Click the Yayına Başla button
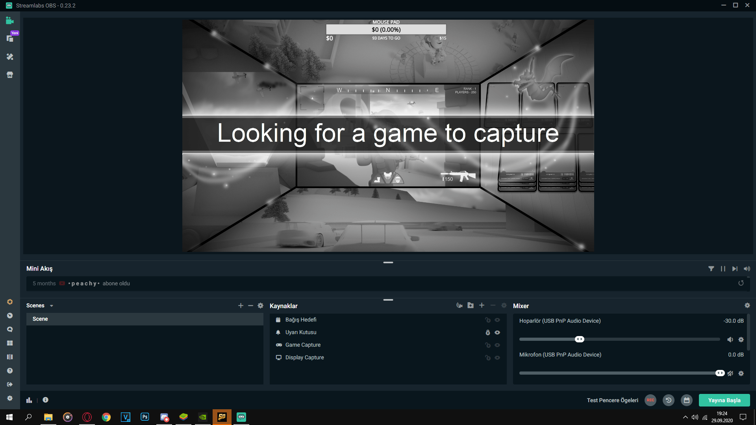The image size is (756, 425). (x=724, y=400)
